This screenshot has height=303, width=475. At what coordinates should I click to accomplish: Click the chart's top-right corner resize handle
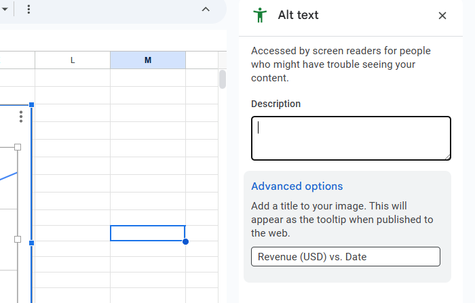[x=31, y=104]
